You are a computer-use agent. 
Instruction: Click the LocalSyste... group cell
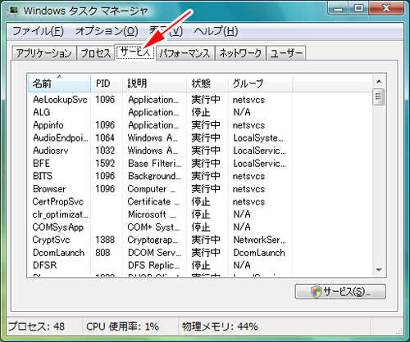[258, 137]
